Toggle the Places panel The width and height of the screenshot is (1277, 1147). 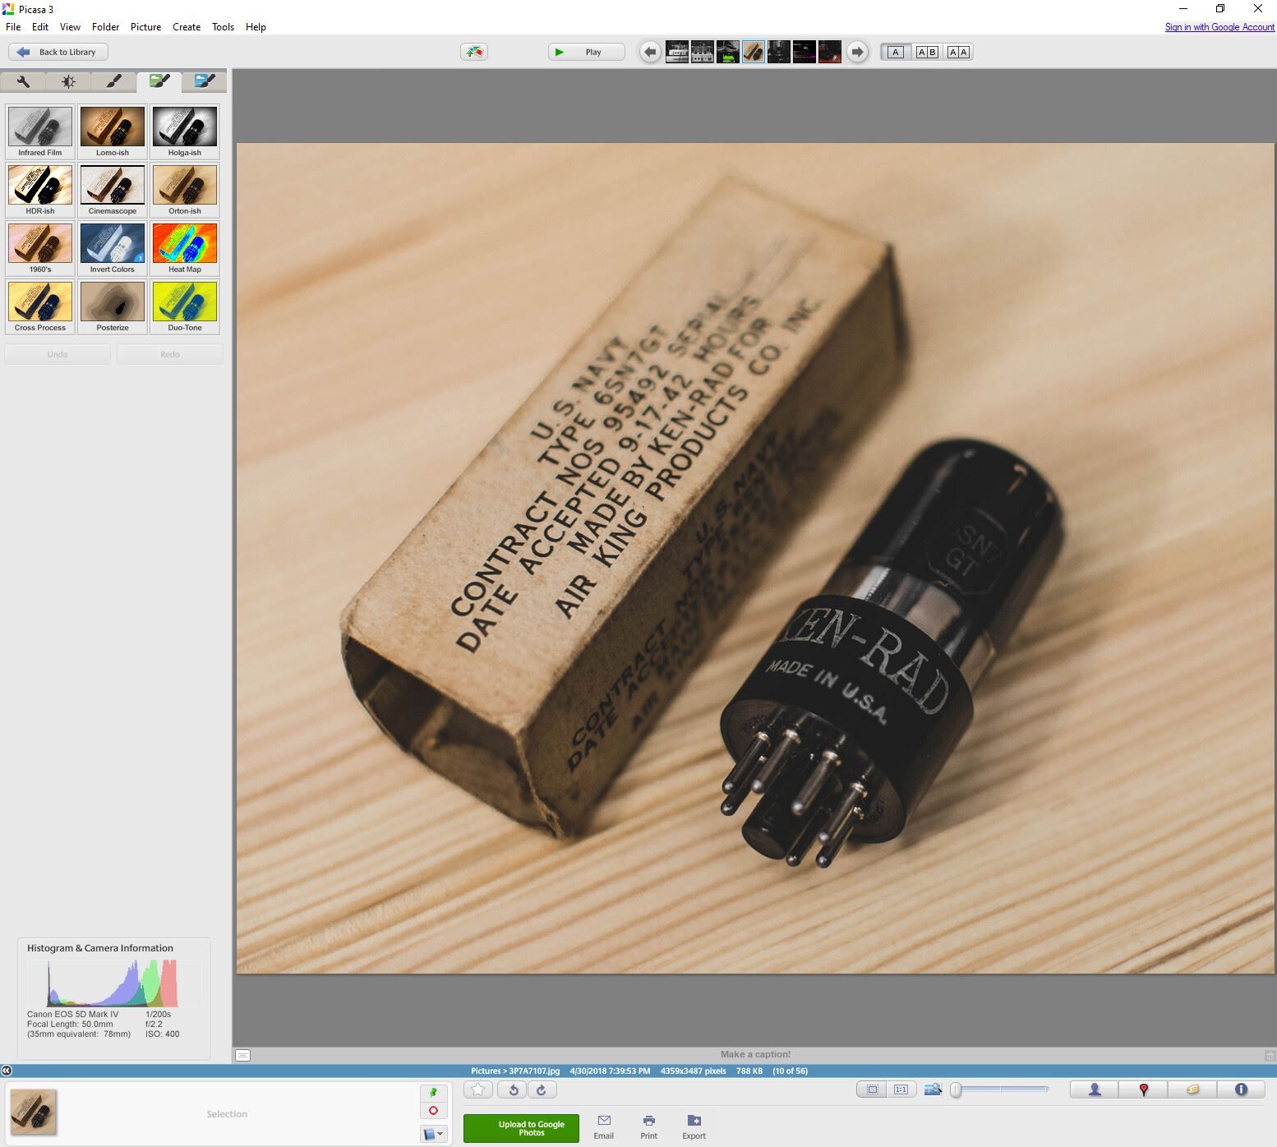(x=1143, y=1089)
